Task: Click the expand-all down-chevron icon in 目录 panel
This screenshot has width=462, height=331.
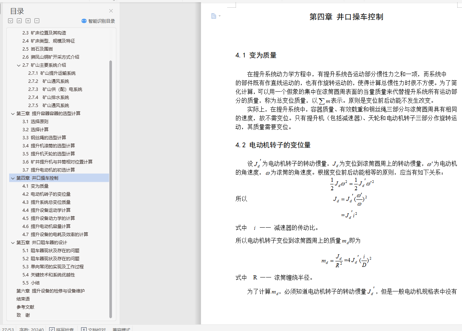Action: click(x=11, y=21)
